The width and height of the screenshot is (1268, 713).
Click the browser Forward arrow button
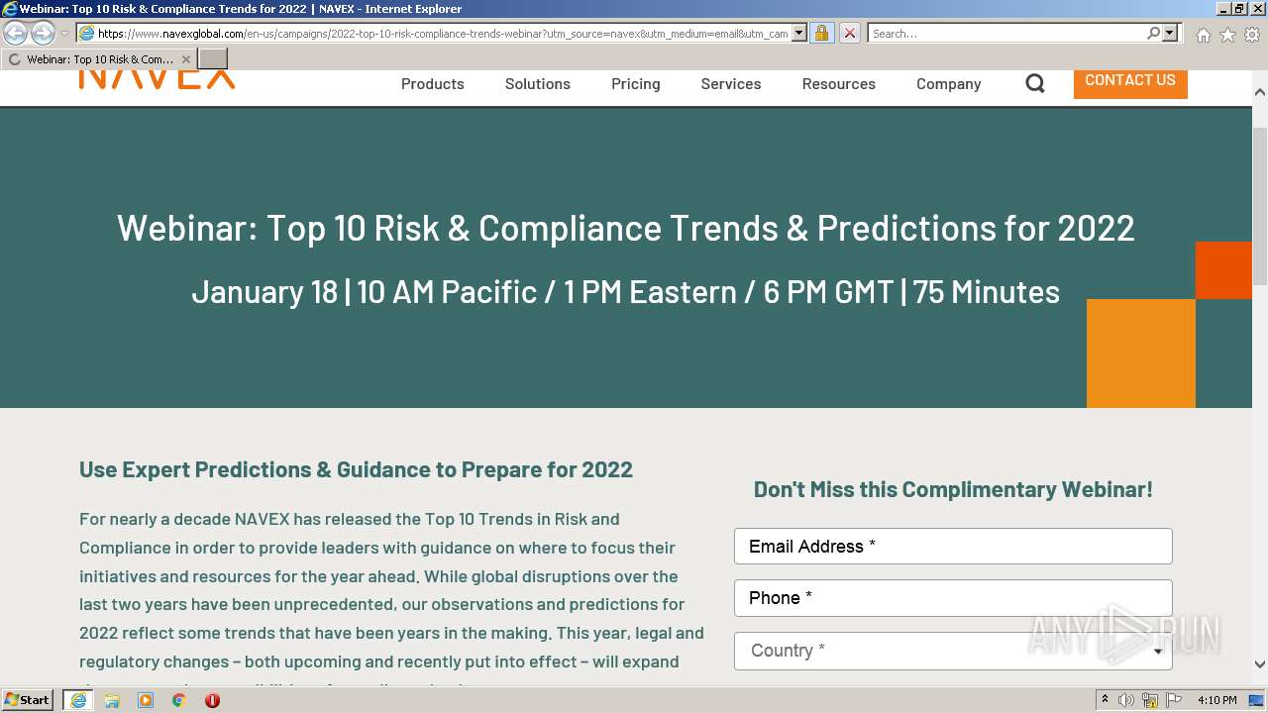click(x=43, y=34)
